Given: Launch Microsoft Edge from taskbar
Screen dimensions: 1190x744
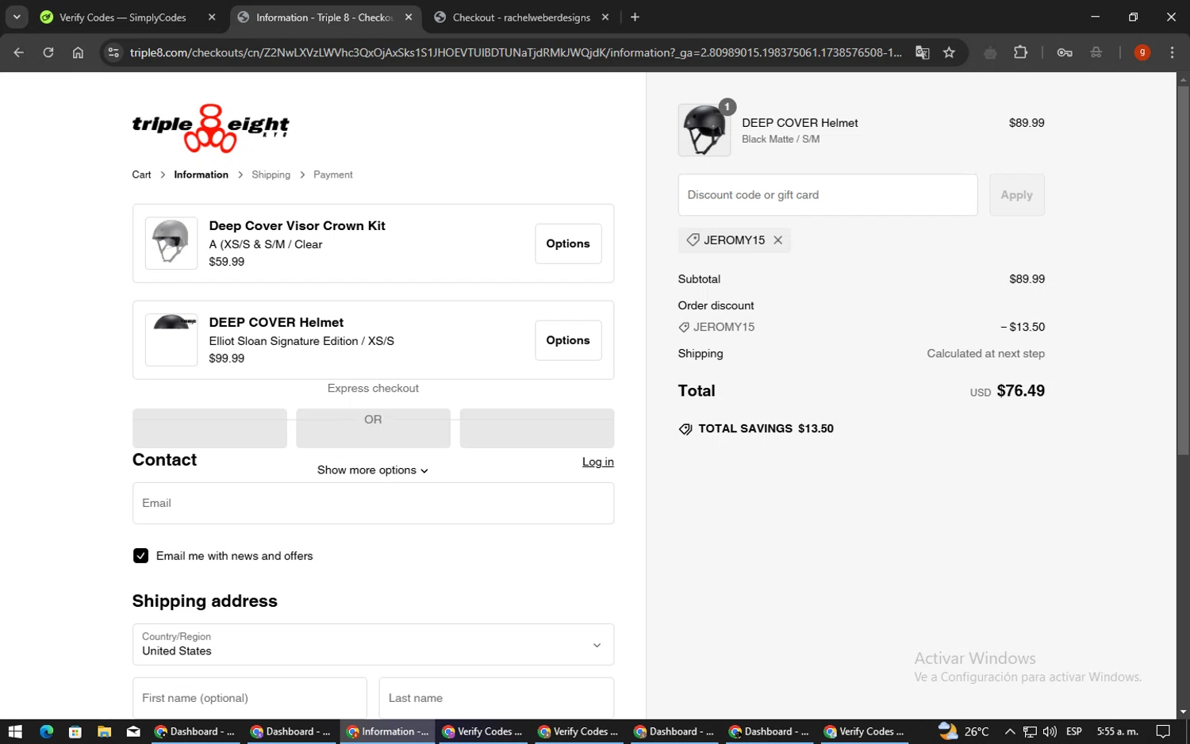Looking at the screenshot, I should click(46, 731).
